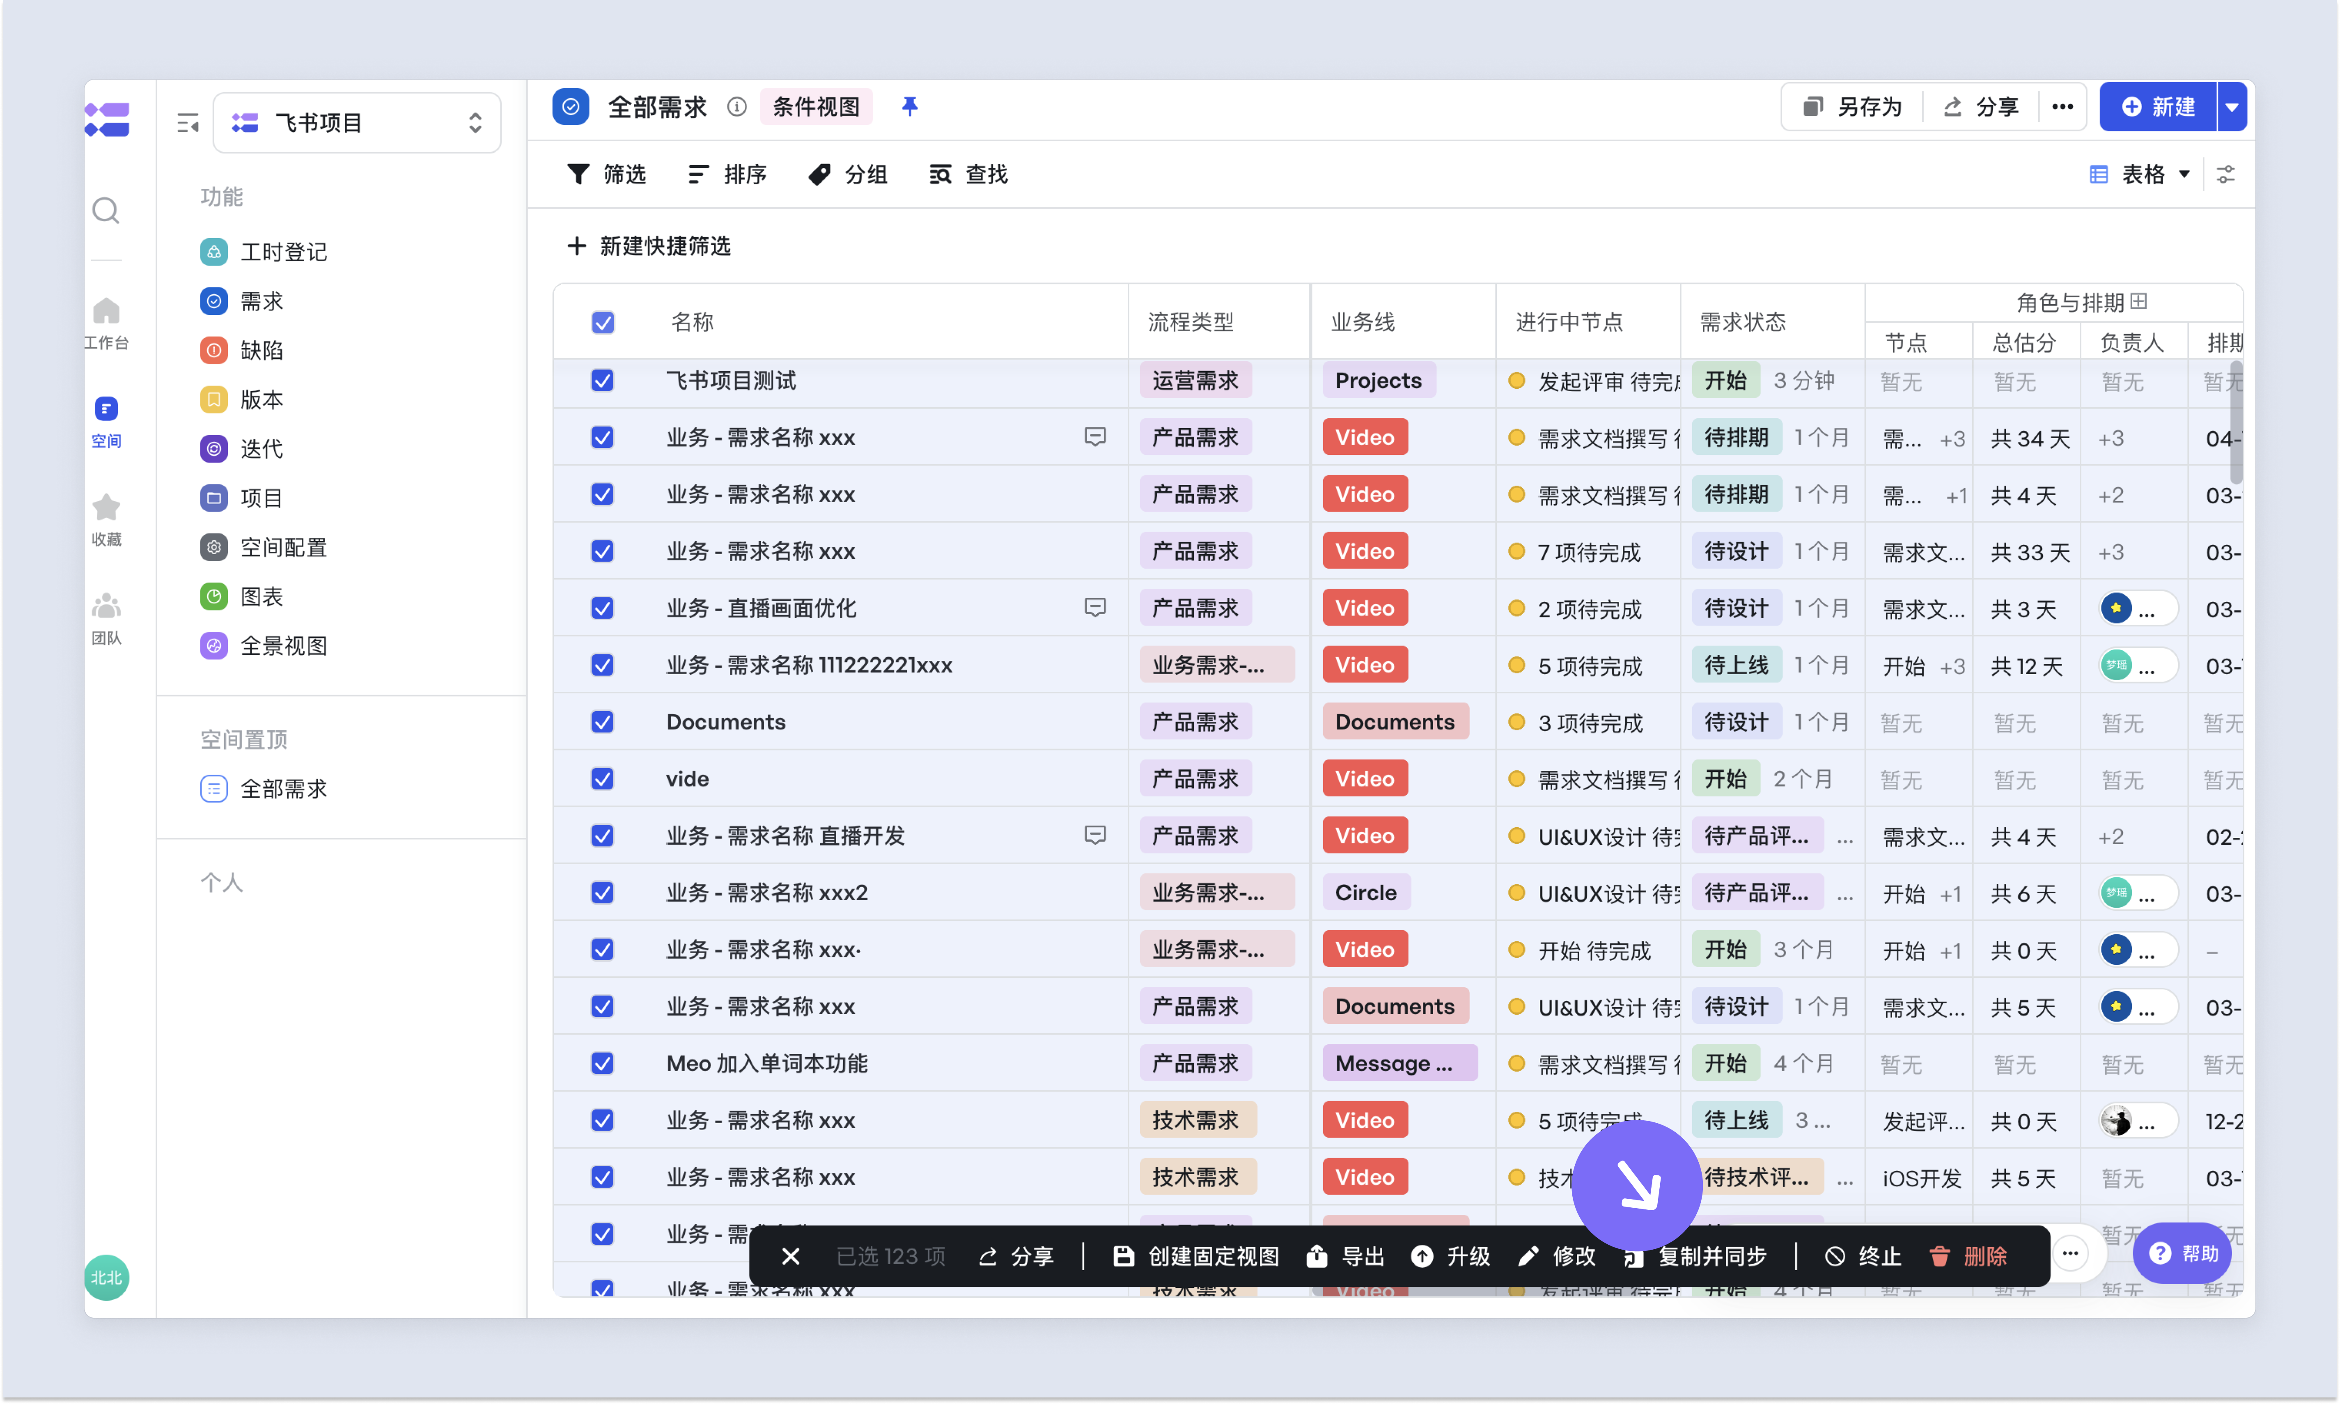
Task: Open 工时登记 in the sidebar
Action: 264,252
